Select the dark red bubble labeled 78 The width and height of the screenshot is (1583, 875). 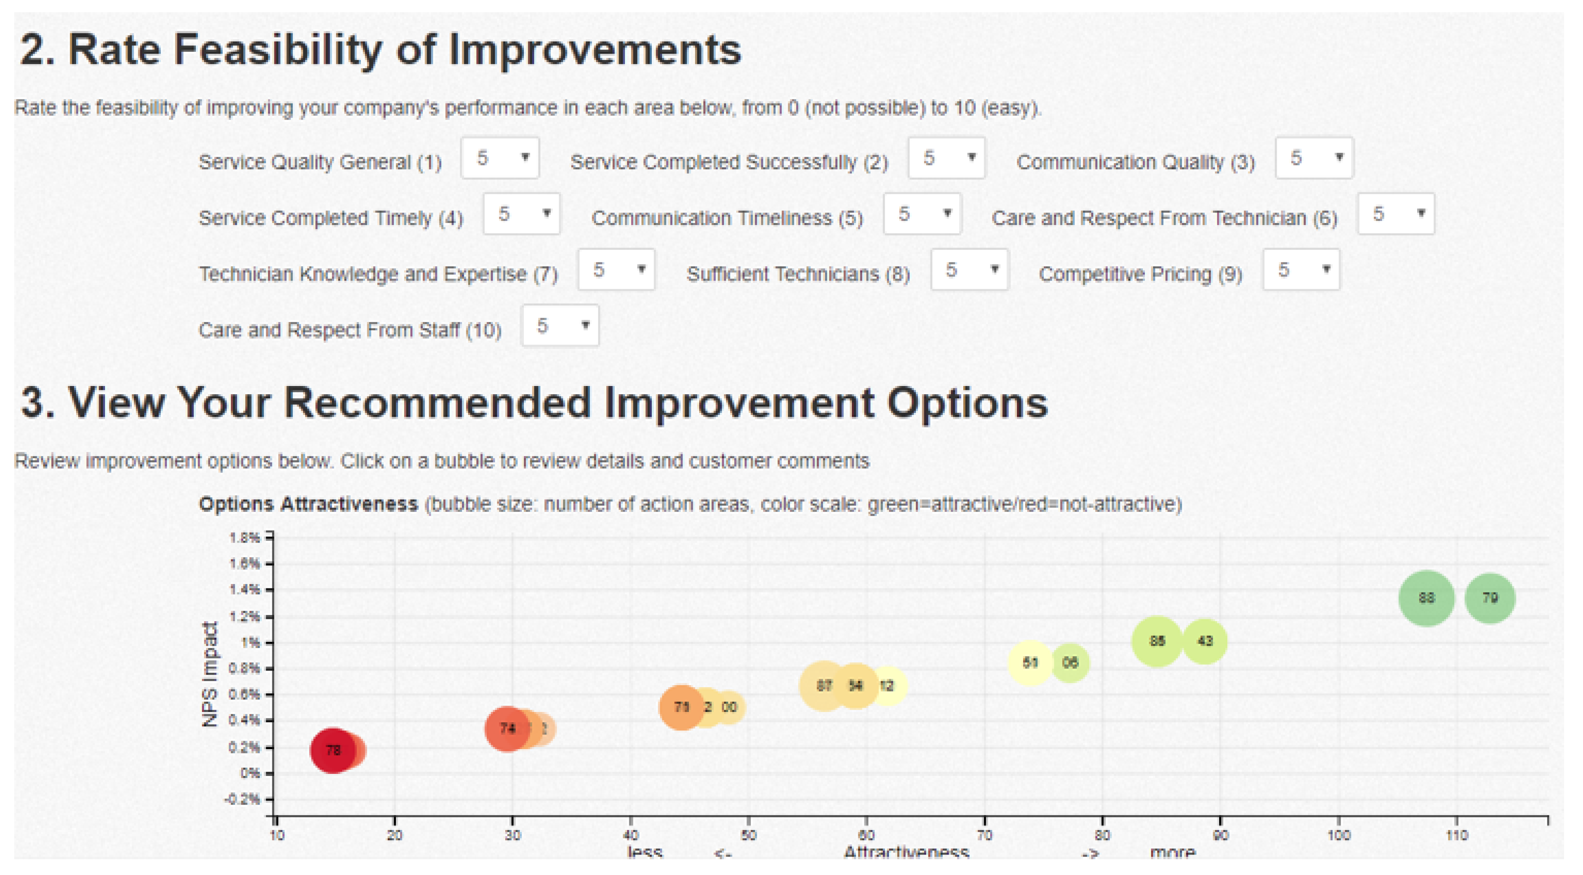pyautogui.click(x=332, y=750)
